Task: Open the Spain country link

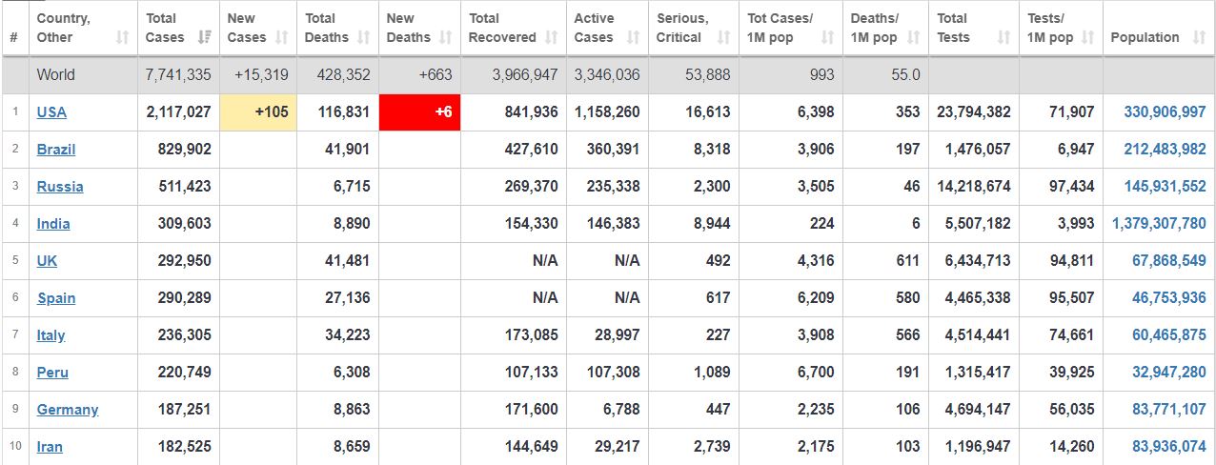Action: pos(56,297)
